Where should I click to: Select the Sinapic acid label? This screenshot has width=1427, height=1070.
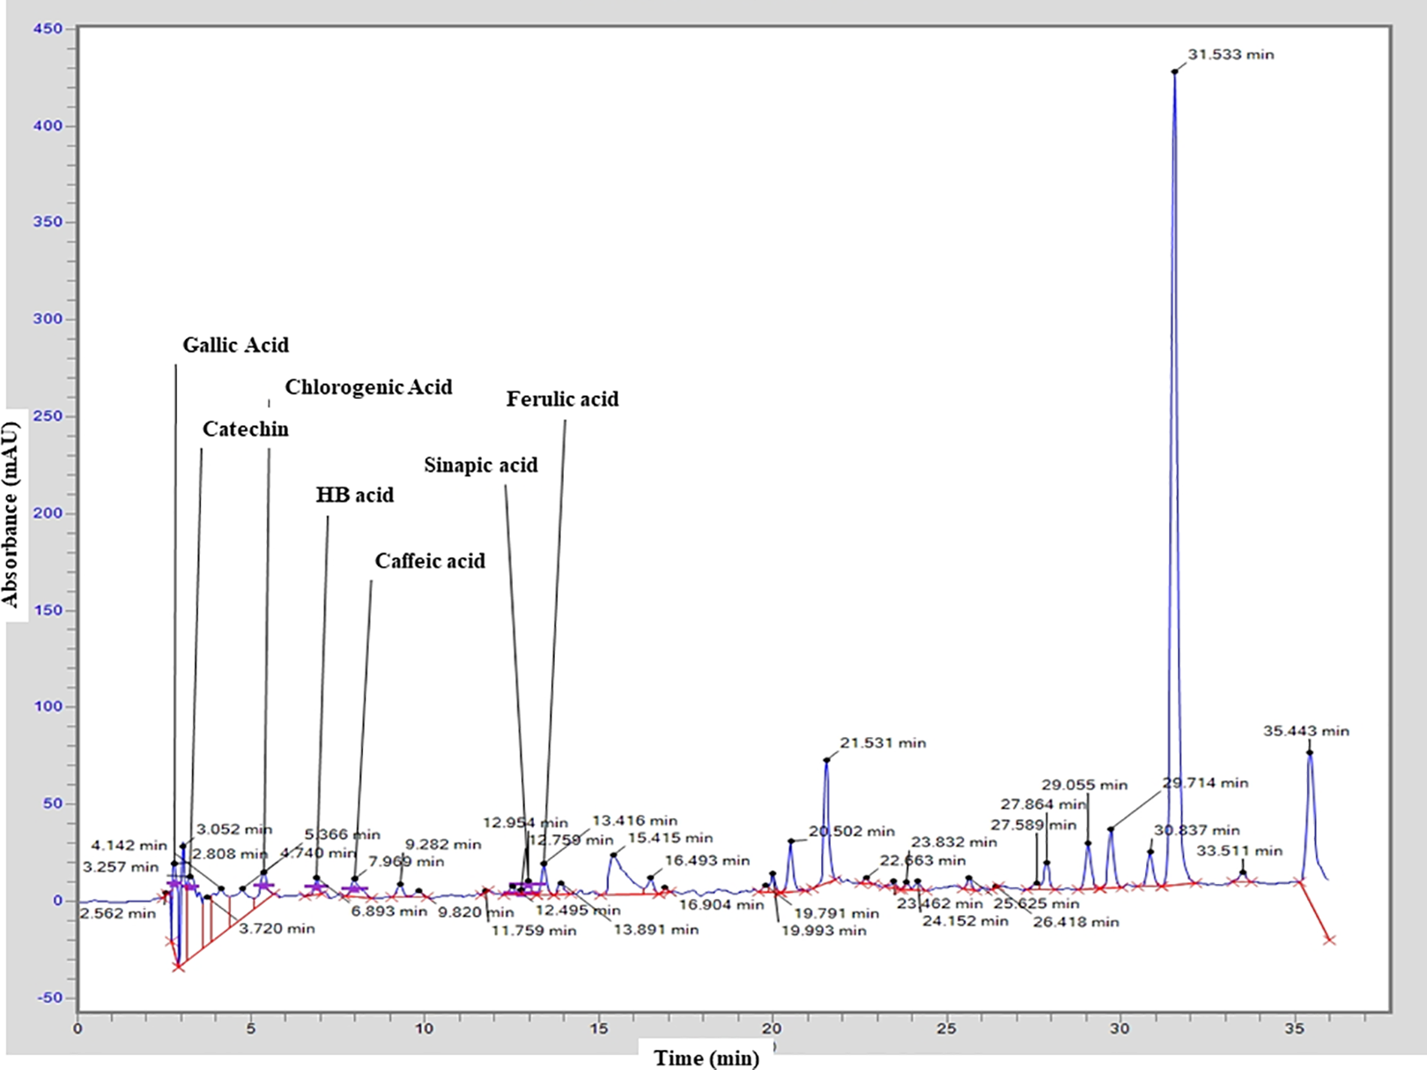point(480,466)
